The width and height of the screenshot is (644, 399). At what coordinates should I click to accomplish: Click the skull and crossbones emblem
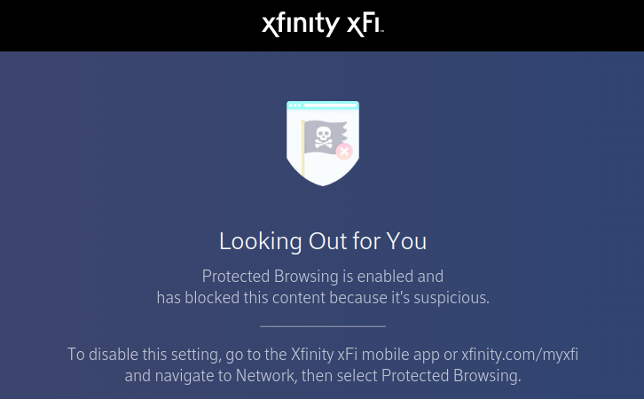coord(323,137)
